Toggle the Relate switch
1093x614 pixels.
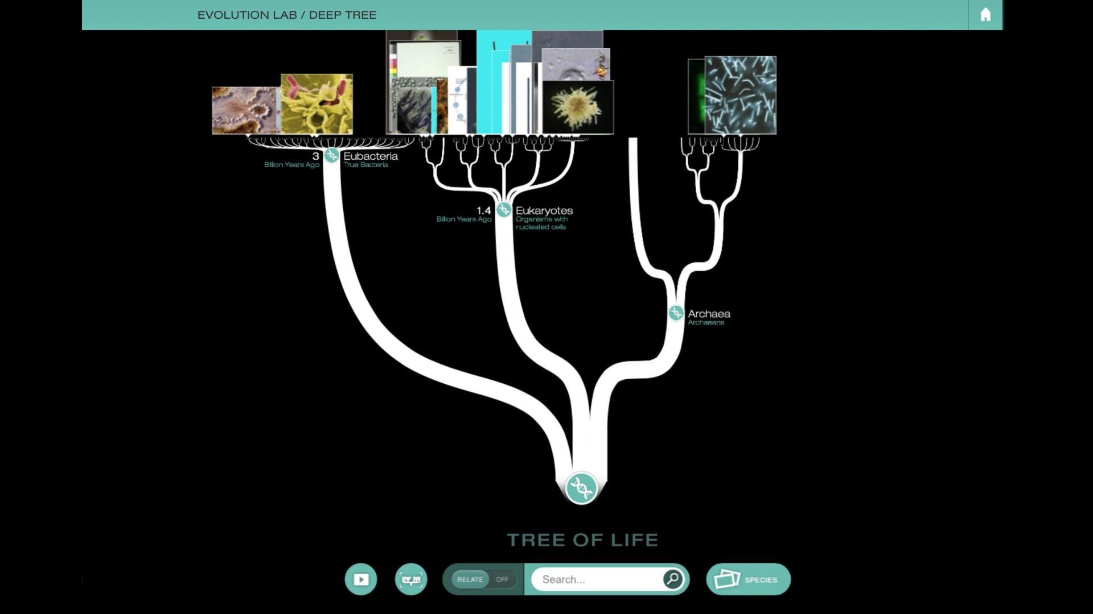483,579
